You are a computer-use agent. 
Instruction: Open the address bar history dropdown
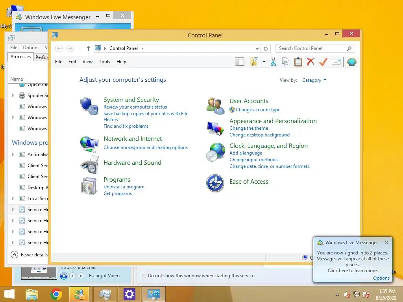click(257, 48)
